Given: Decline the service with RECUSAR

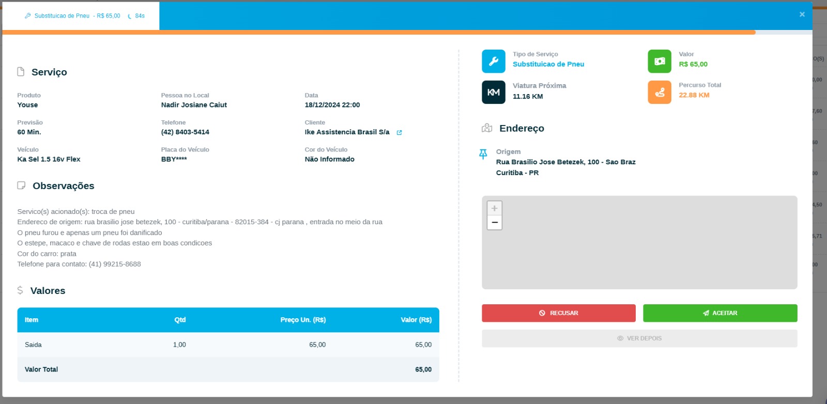Looking at the screenshot, I should click(x=559, y=313).
